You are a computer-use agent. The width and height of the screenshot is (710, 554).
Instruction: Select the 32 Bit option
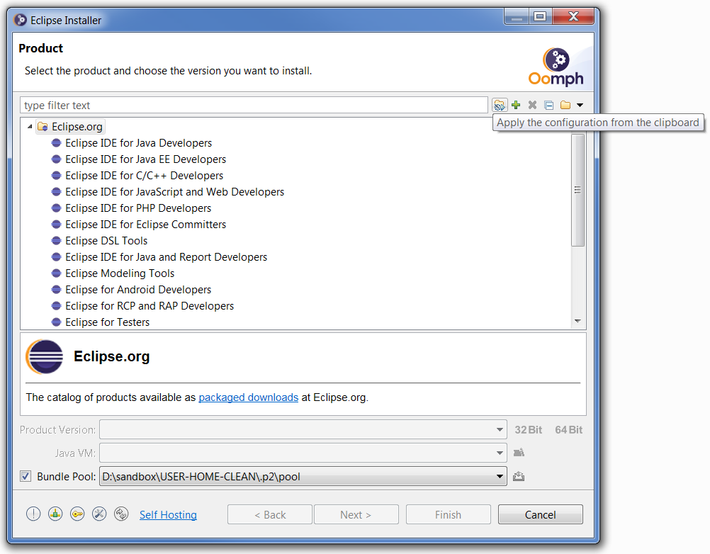[x=529, y=429]
